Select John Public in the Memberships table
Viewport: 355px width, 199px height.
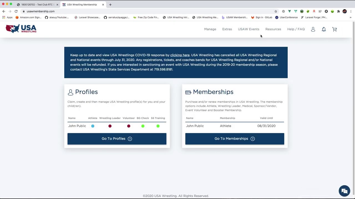pyautogui.click(x=195, y=126)
